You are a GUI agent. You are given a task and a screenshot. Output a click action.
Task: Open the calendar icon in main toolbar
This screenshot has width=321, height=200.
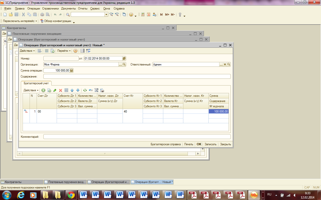[x=148, y=14]
